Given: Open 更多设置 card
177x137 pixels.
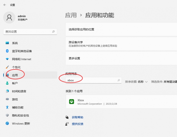Looking at the screenshot, I should (121, 58).
